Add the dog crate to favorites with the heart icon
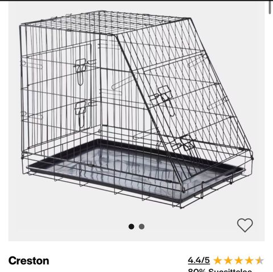The width and height of the screenshot is (273, 272). [x=245, y=225]
